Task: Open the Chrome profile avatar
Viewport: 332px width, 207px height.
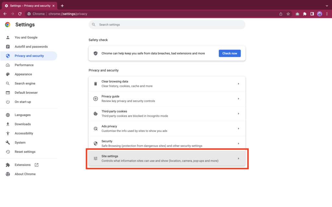Action: [320, 14]
